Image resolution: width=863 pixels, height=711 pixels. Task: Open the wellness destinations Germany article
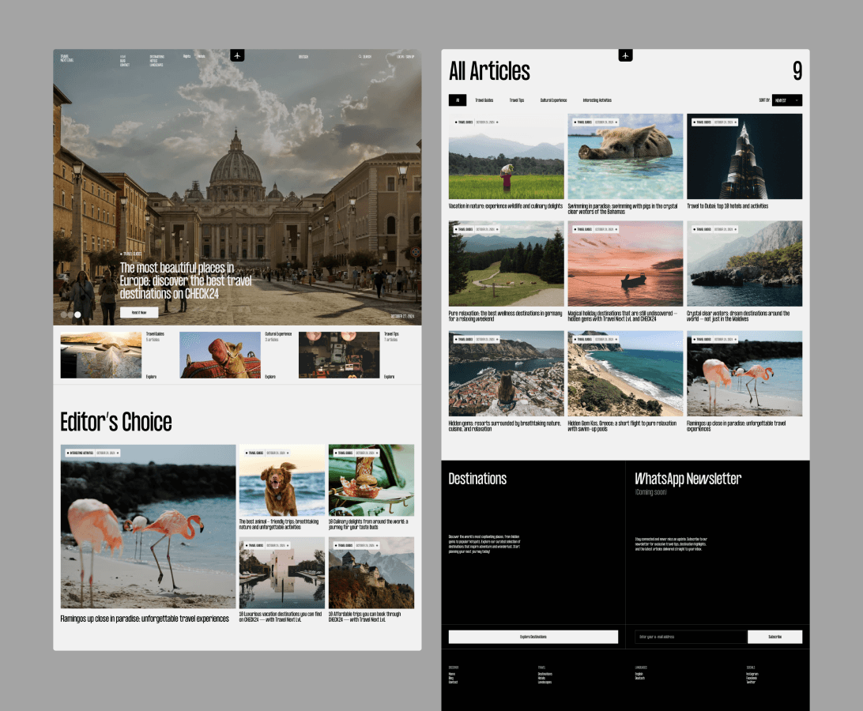(507, 271)
